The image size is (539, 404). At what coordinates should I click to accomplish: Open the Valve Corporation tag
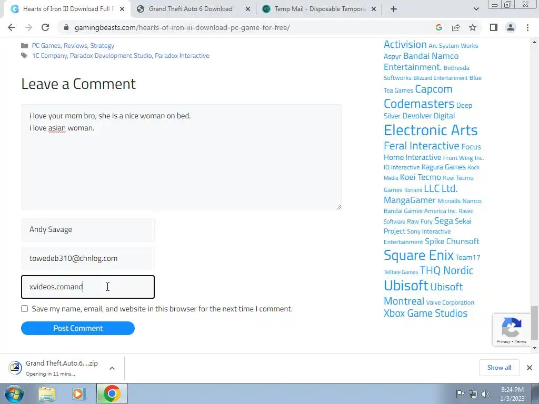pyautogui.click(x=450, y=302)
